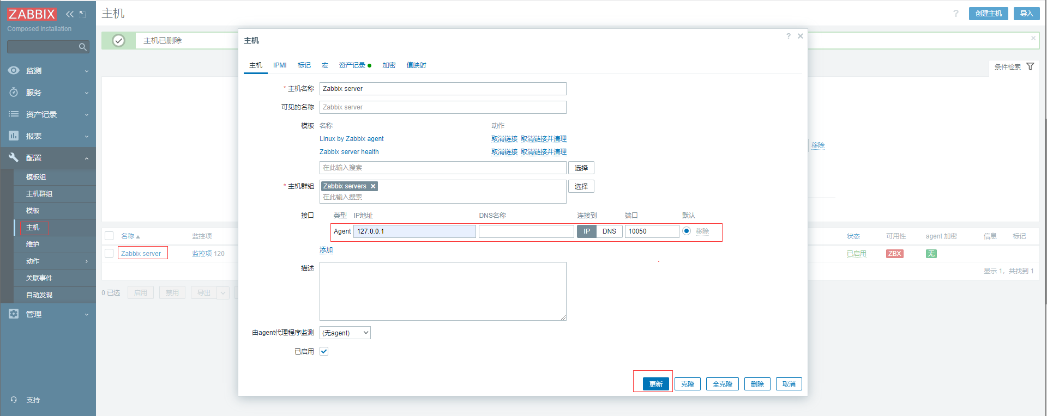
Task: Click the 取消 cancel button
Action: 789,384
